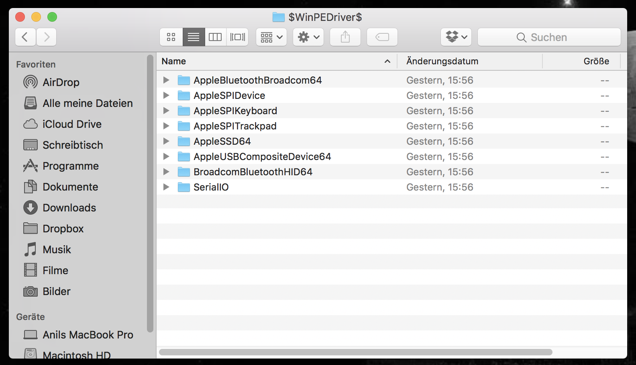Viewport: 636px width, 365px height.
Task: Click the Dokumente sidebar icon
Action: pyautogui.click(x=31, y=187)
